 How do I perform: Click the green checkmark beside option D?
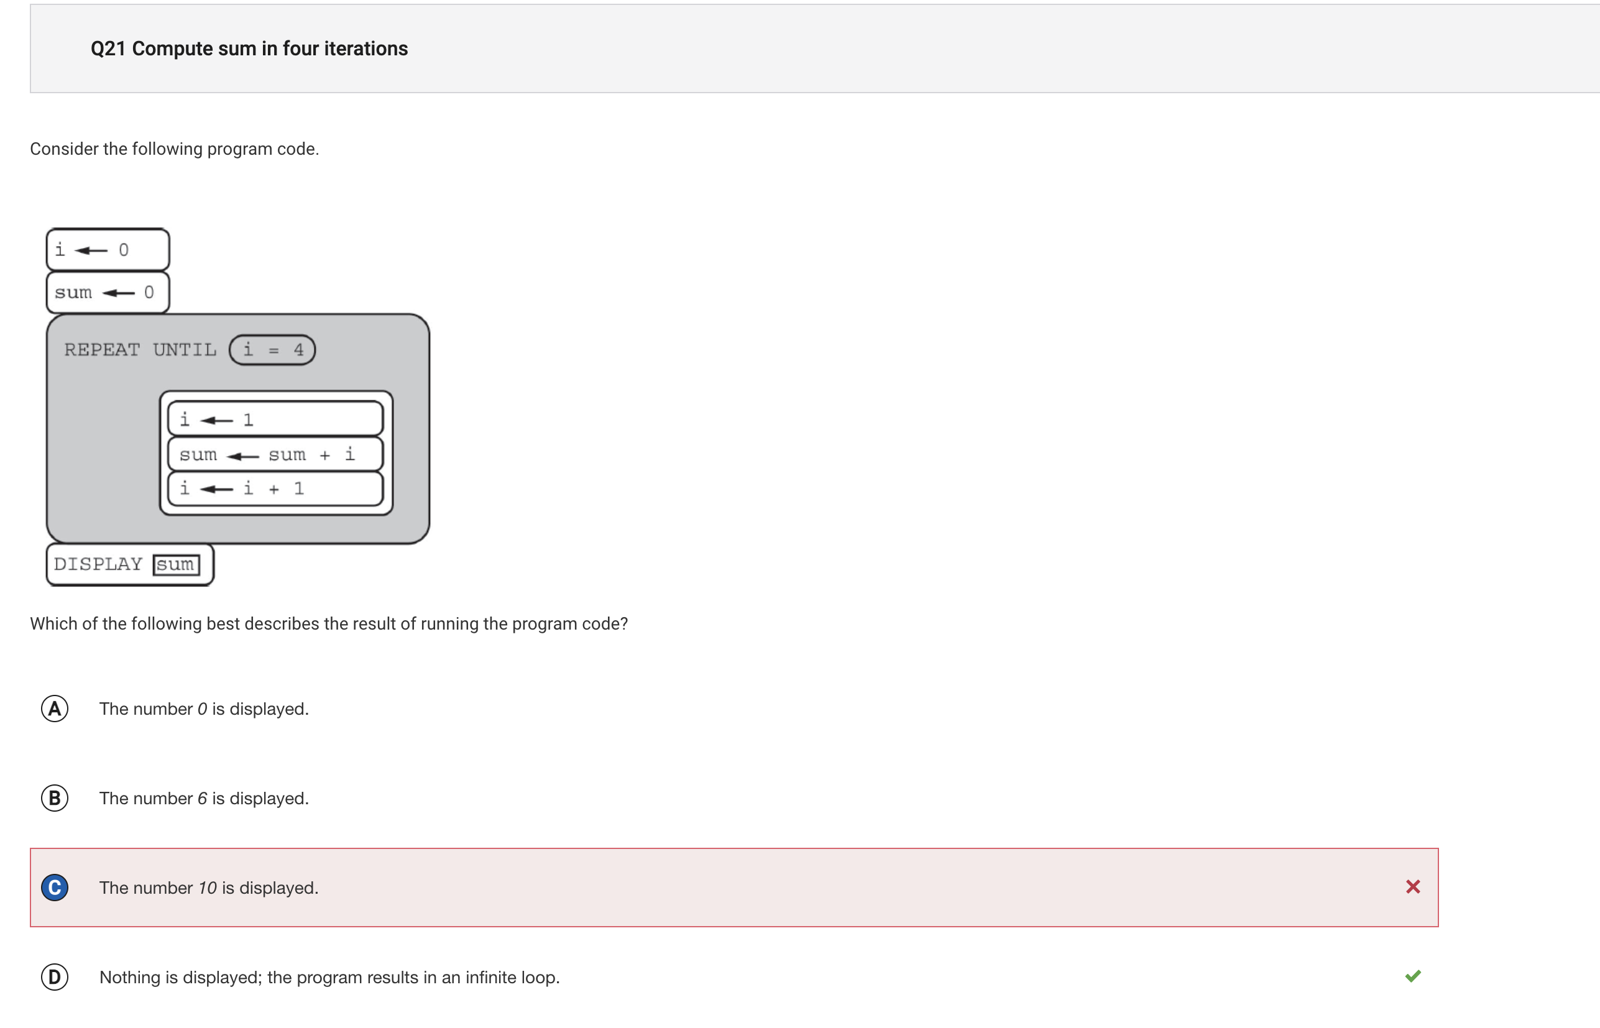point(1412,976)
